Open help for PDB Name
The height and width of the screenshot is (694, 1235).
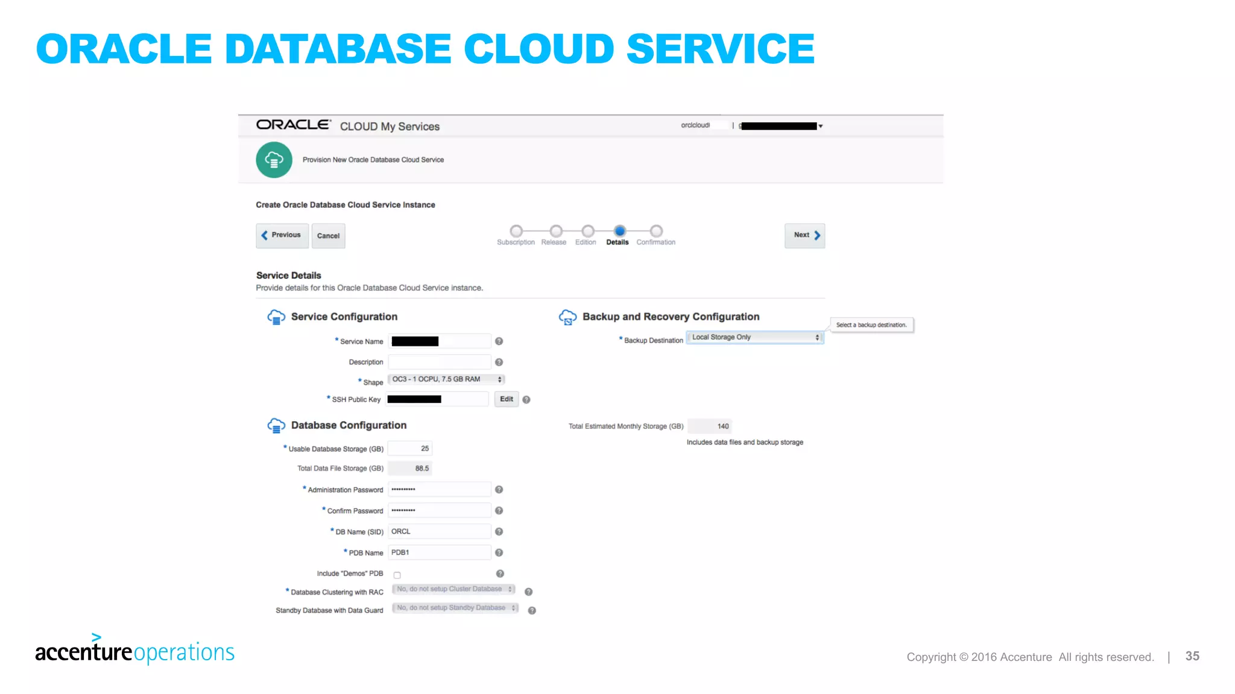click(x=499, y=552)
